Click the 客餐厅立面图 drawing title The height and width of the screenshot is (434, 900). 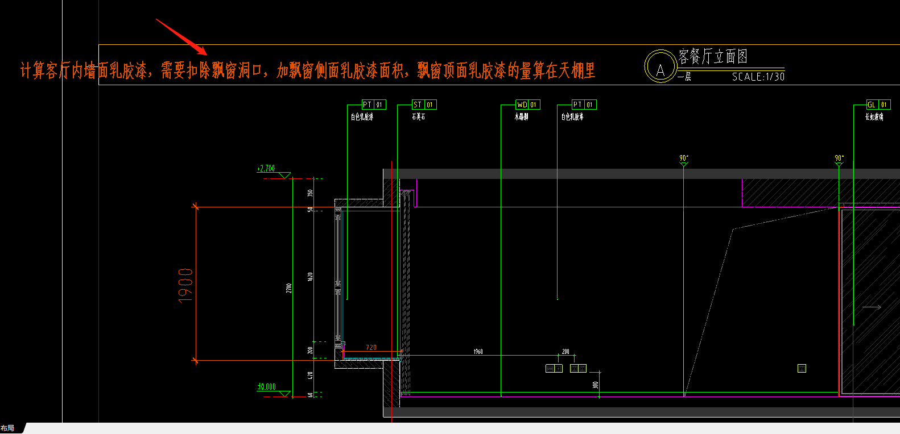(x=713, y=56)
